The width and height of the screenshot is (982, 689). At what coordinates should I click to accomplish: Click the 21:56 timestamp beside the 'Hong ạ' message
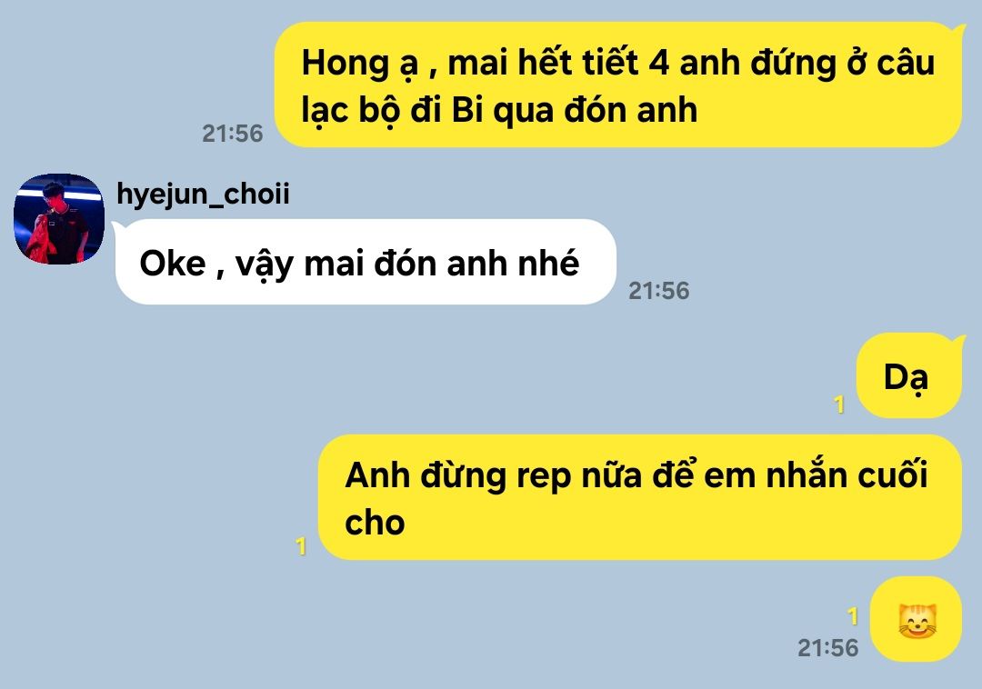point(233,134)
